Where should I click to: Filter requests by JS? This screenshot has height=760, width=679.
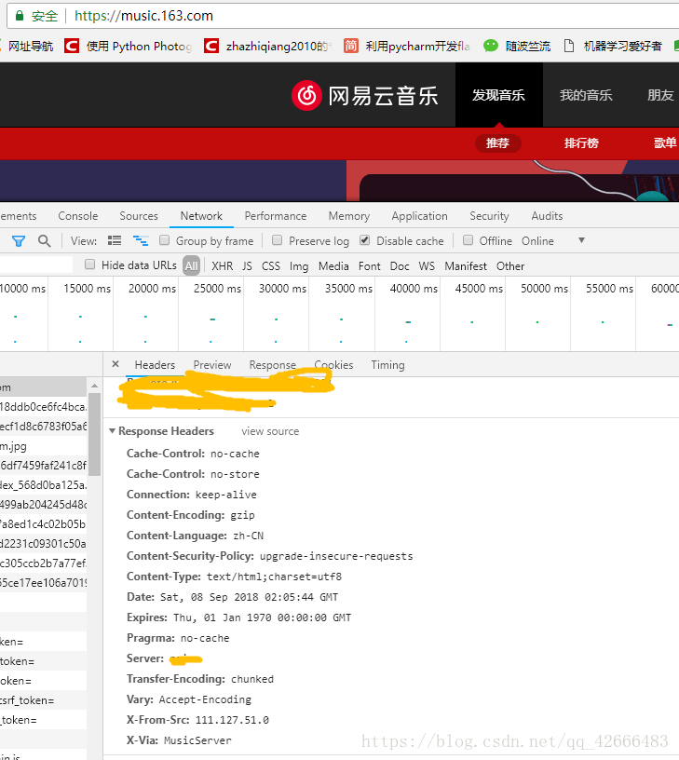[x=247, y=266]
